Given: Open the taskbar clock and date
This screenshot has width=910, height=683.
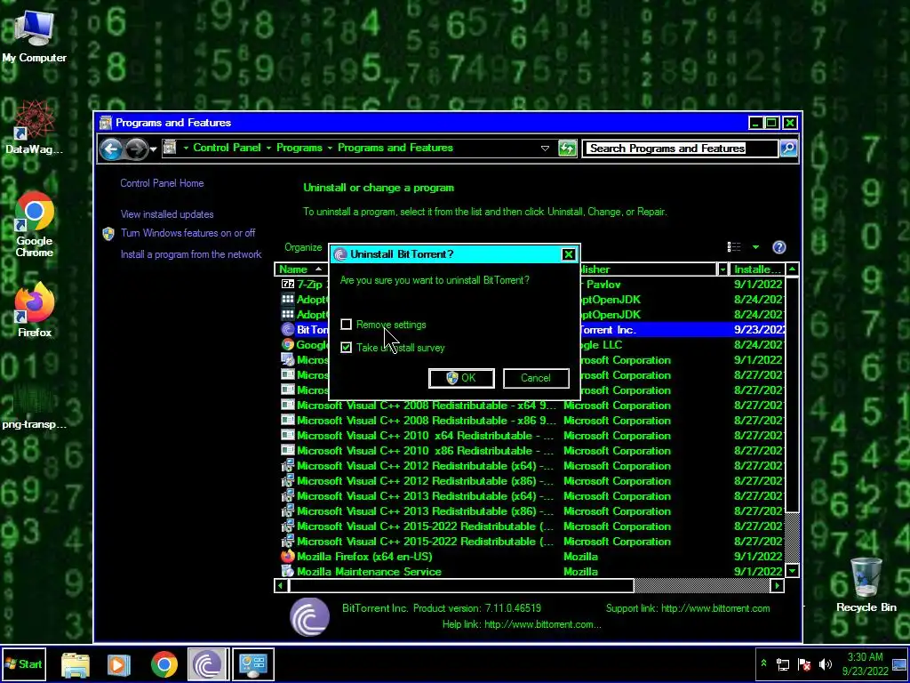Looking at the screenshot, I should pos(865,663).
